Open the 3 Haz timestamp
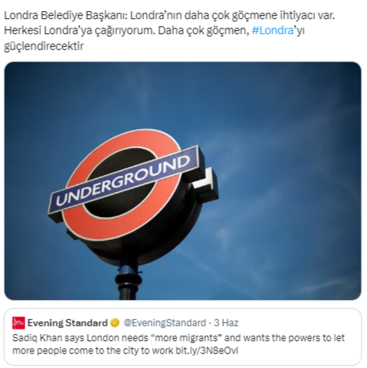 point(226,323)
